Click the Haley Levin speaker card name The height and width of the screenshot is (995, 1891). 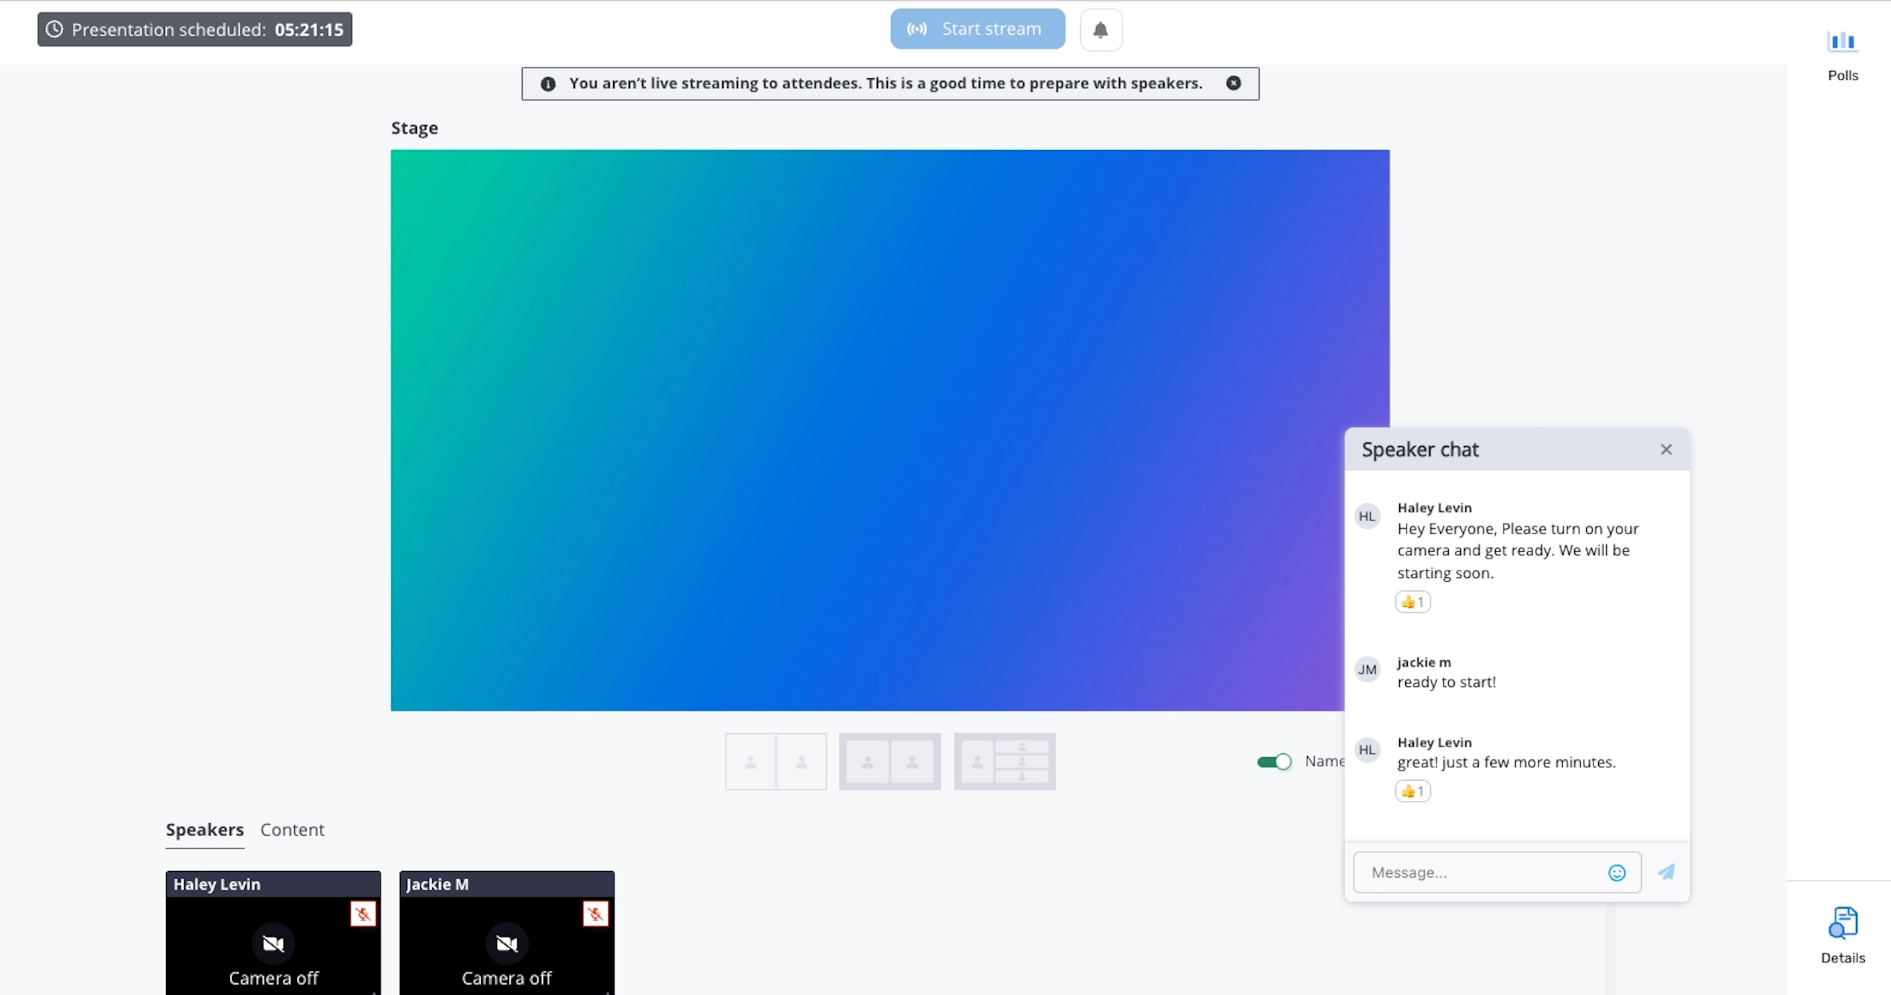216,885
